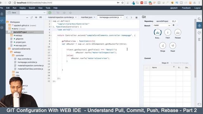203x114 pixels.
Task: Open the Search pane magnifier icon
Action: (199, 19)
